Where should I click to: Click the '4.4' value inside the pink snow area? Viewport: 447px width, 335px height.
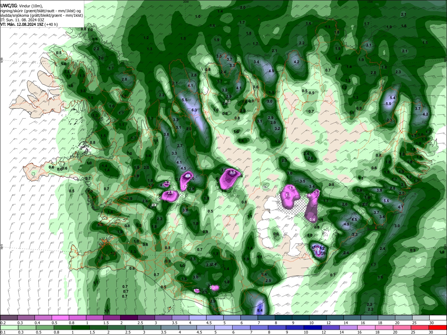click(188, 176)
